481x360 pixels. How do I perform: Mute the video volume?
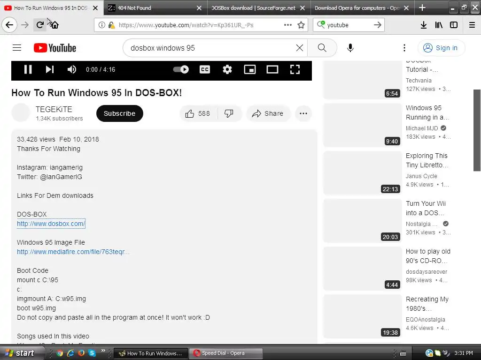[x=72, y=69]
